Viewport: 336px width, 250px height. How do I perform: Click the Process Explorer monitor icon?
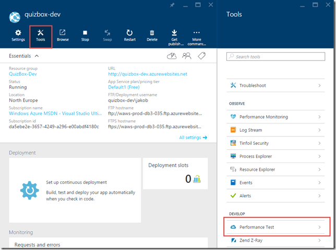pyautogui.click(x=233, y=156)
